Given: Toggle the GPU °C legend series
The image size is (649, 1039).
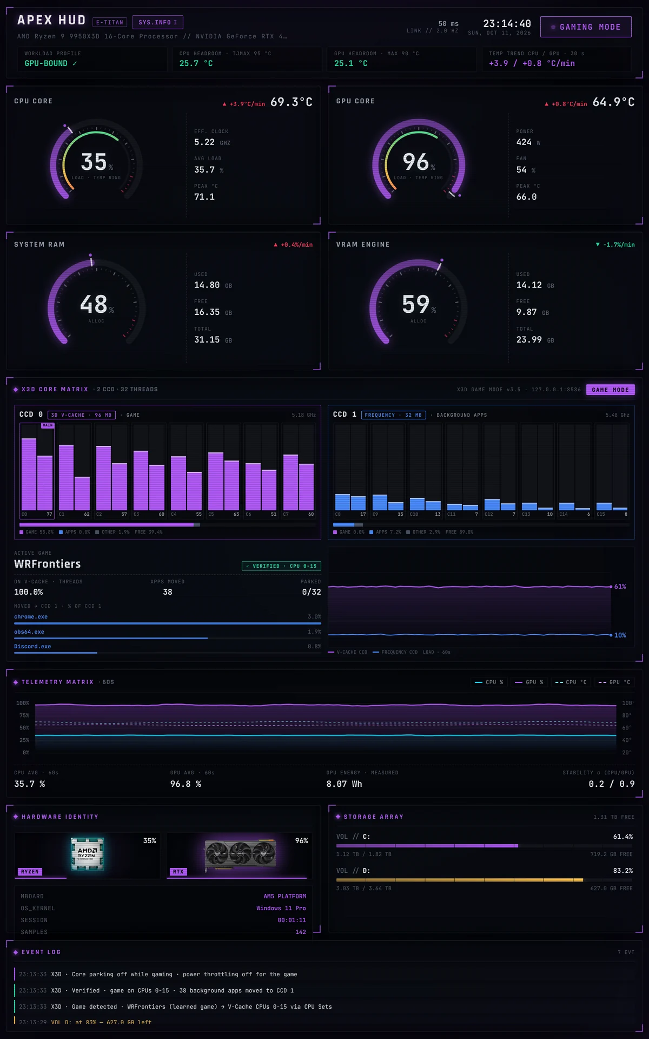Looking at the screenshot, I should 614,682.
